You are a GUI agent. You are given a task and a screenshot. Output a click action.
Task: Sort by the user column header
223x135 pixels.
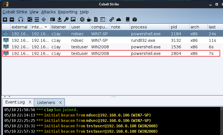coord(80,27)
